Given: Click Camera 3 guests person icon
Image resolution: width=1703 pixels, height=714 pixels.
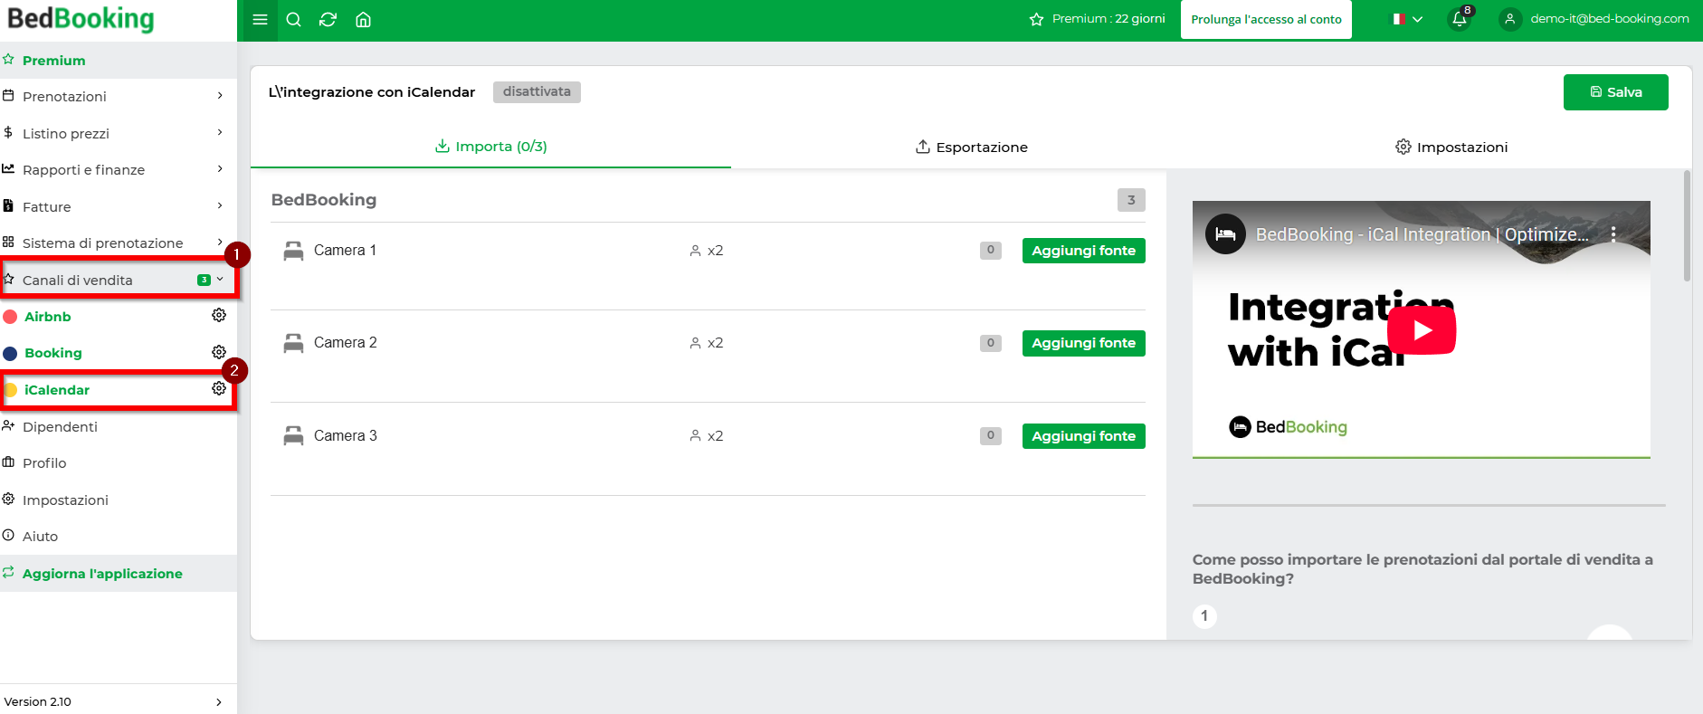Looking at the screenshot, I should (695, 436).
